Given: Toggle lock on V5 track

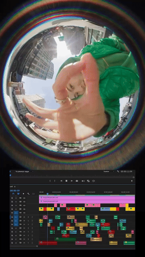Looking at the screenshot, I should [12, 198].
